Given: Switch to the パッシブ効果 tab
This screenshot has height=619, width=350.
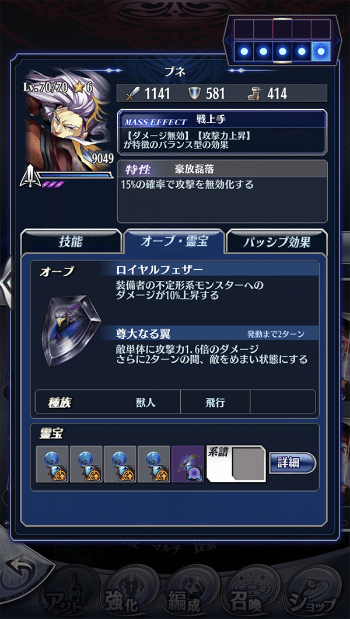Looking at the screenshot, I should coord(277,241).
